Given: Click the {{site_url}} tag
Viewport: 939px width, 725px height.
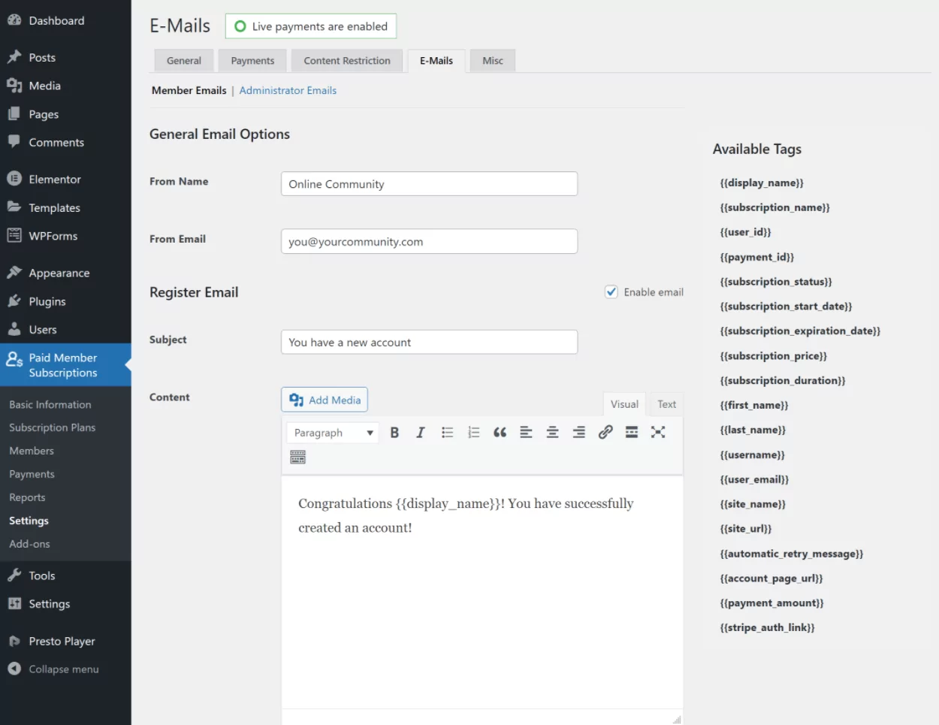Looking at the screenshot, I should [746, 528].
